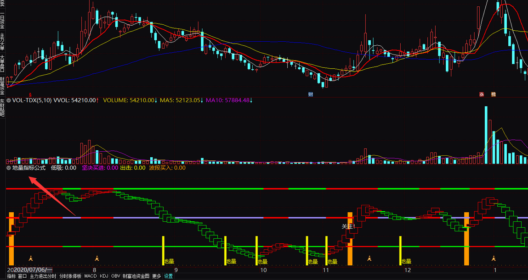Image resolution: width=528 pixels, height=280 pixels.
Task: Click the 地量指标公式 indicator name
Action: [29, 168]
